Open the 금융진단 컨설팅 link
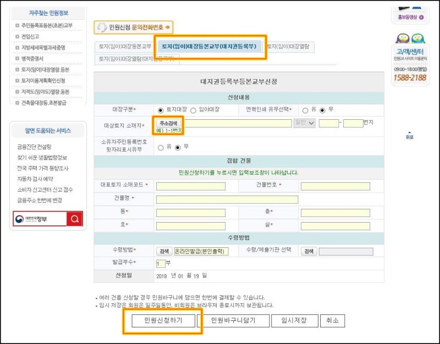This screenshot has width=440, height=344. pyautogui.click(x=34, y=147)
